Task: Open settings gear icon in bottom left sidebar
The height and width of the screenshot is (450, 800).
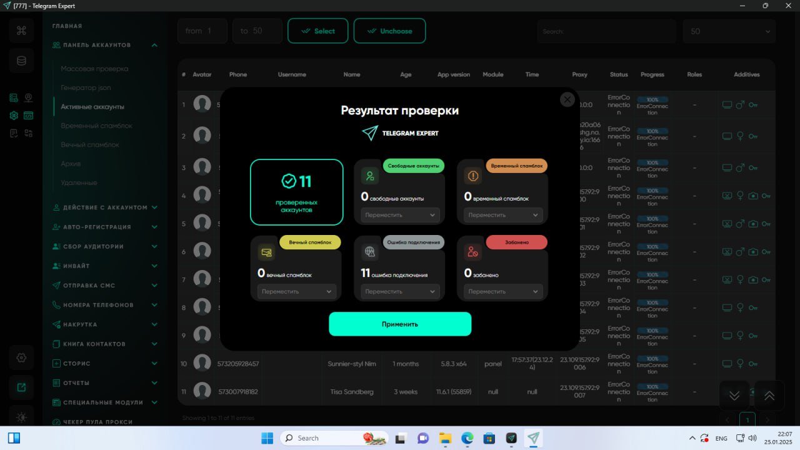Action: click(x=21, y=357)
